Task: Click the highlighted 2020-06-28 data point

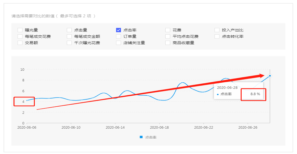Action: click(270, 76)
